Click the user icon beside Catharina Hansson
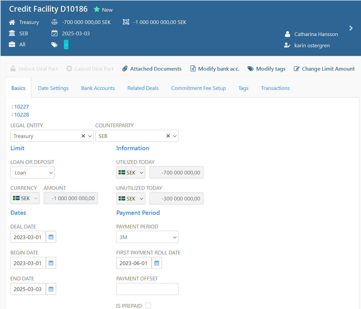 pos(287,34)
